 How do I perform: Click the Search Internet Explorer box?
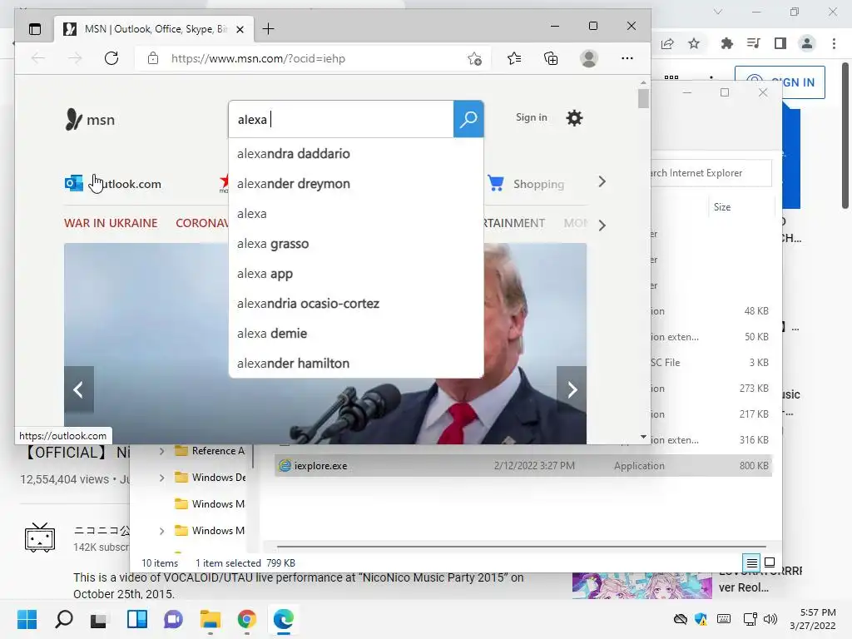pos(711,173)
